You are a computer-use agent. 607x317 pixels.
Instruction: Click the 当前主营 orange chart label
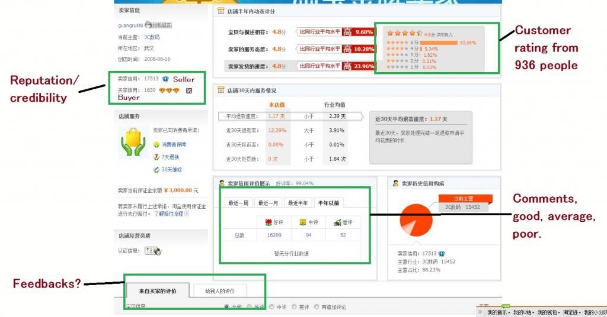[465, 199]
